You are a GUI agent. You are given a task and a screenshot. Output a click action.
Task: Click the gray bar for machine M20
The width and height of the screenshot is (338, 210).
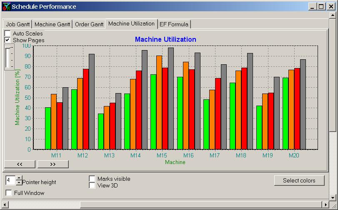coord(303,104)
